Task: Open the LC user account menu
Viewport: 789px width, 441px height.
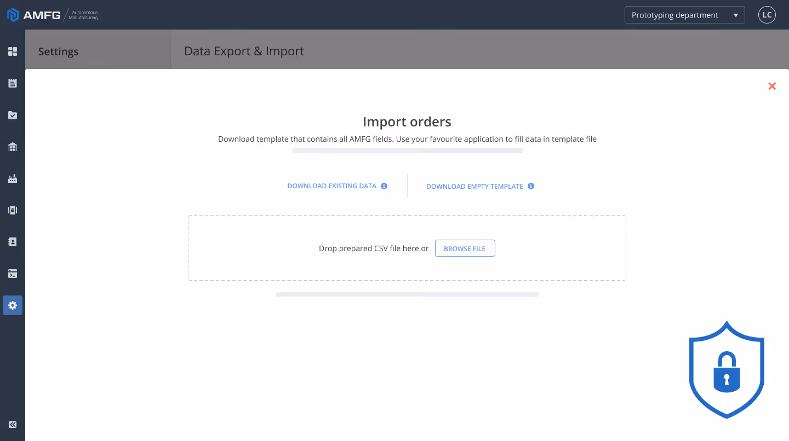Action: coord(767,15)
